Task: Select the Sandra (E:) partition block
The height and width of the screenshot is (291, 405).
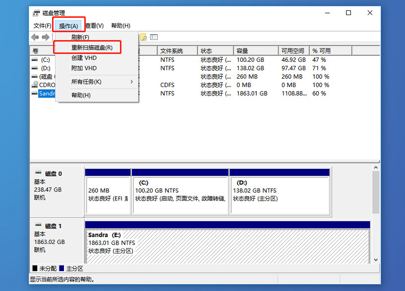Action: click(228, 245)
